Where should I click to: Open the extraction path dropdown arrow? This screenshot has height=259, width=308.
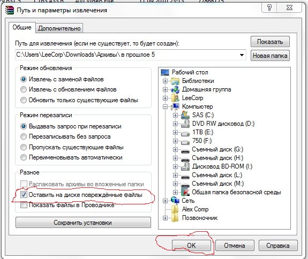pos(242,55)
